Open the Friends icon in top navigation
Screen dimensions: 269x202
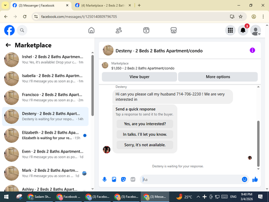tap(119, 30)
